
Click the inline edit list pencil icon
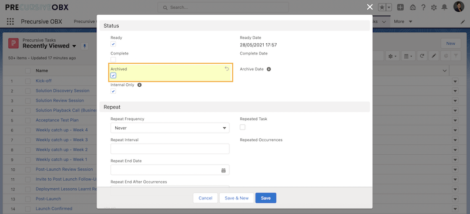point(434,56)
